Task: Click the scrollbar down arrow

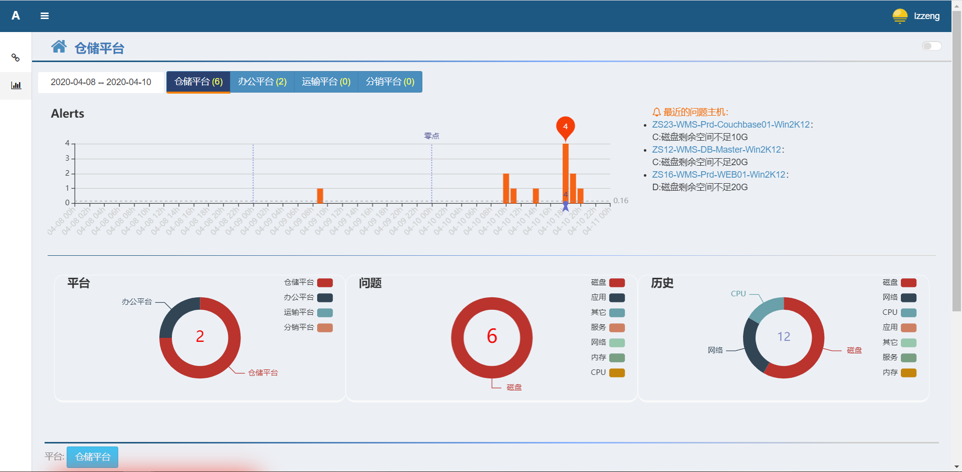Action: [x=956, y=467]
